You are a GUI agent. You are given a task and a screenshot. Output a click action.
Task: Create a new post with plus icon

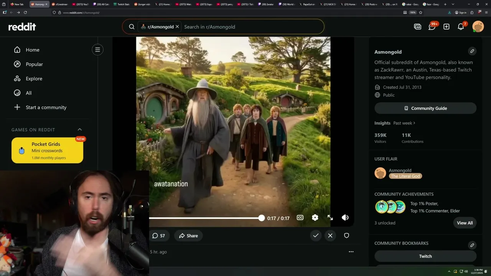click(x=447, y=26)
